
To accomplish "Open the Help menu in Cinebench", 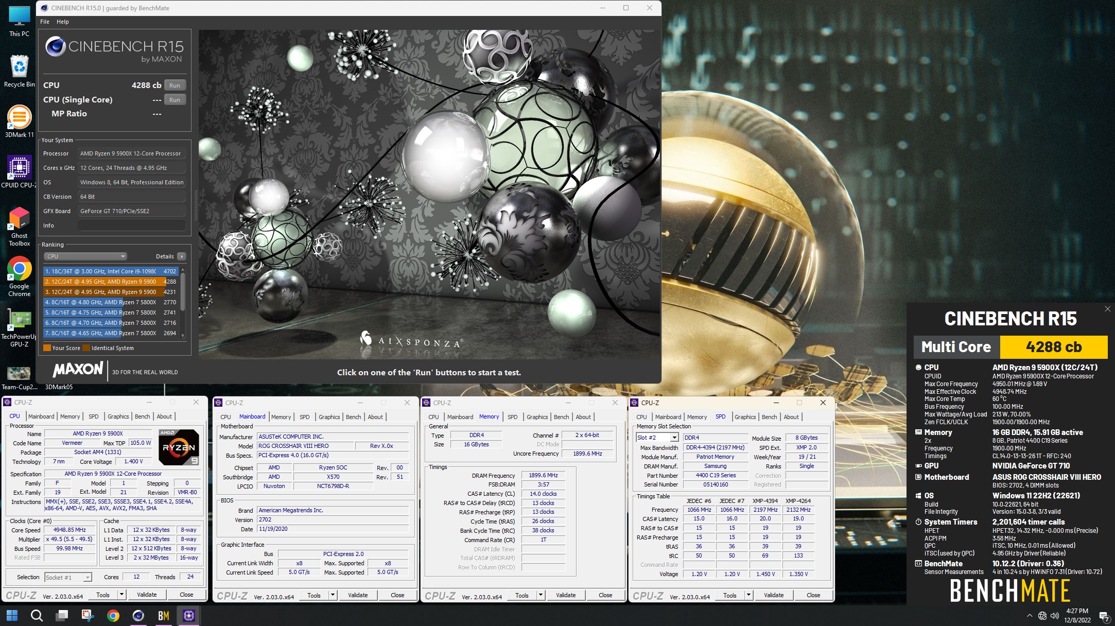I will click(x=62, y=22).
